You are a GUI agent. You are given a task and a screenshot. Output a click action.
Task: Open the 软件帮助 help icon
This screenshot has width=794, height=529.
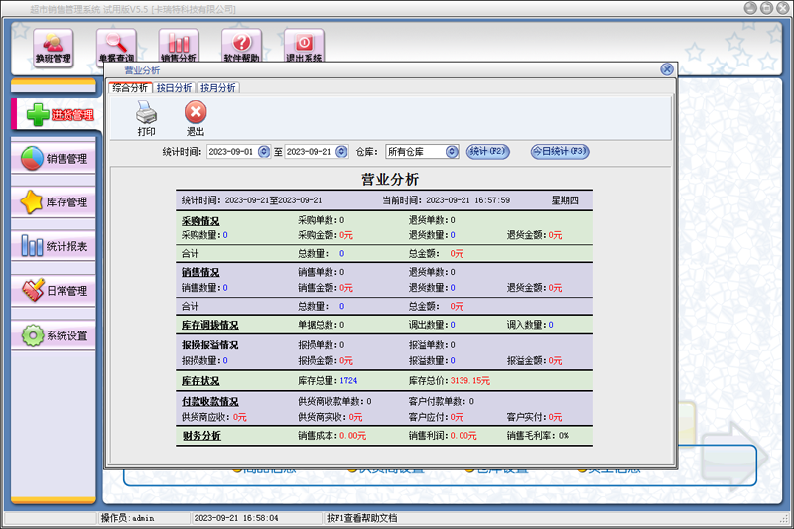(241, 46)
